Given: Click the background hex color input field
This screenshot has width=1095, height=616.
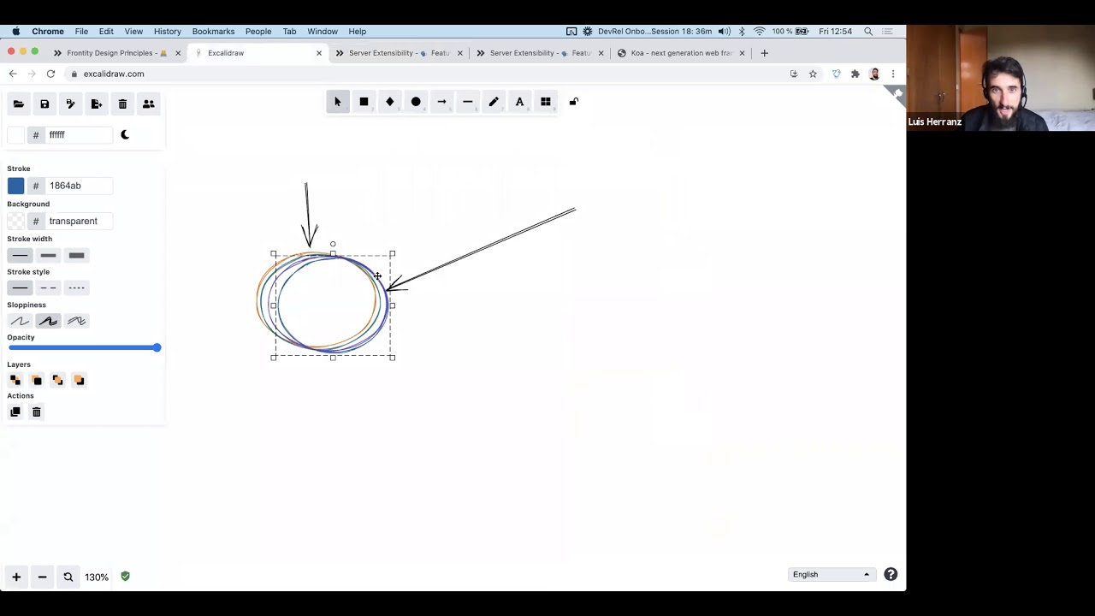Looking at the screenshot, I should coord(79,221).
